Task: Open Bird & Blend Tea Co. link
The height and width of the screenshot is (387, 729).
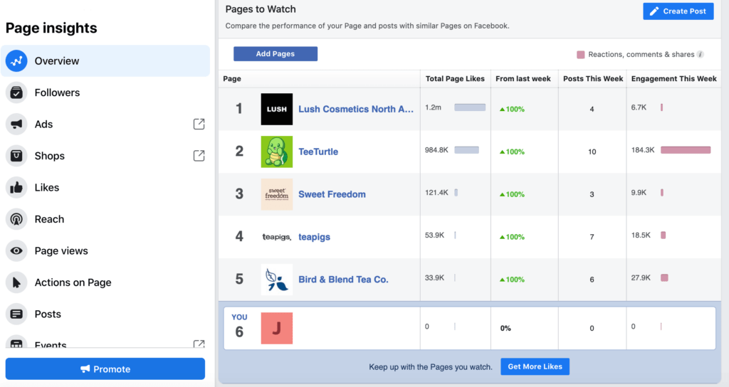Action: click(343, 280)
